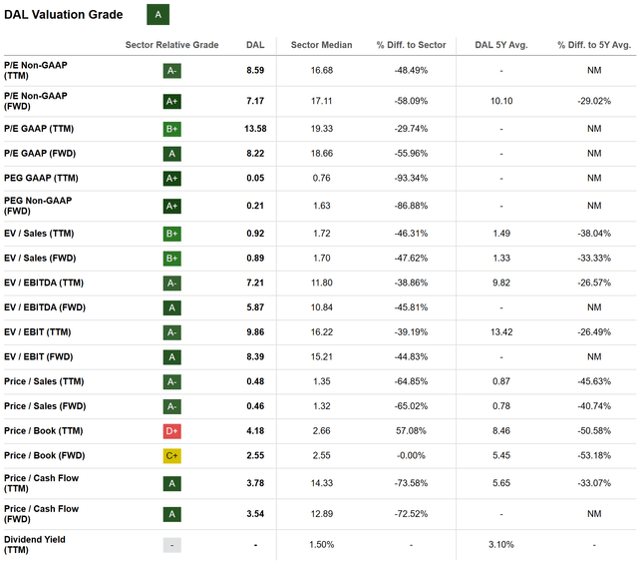Image resolution: width=638 pixels, height=564 pixels.
Task: Select the EV / Sales (FWD) row label
Action: [40, 258]
